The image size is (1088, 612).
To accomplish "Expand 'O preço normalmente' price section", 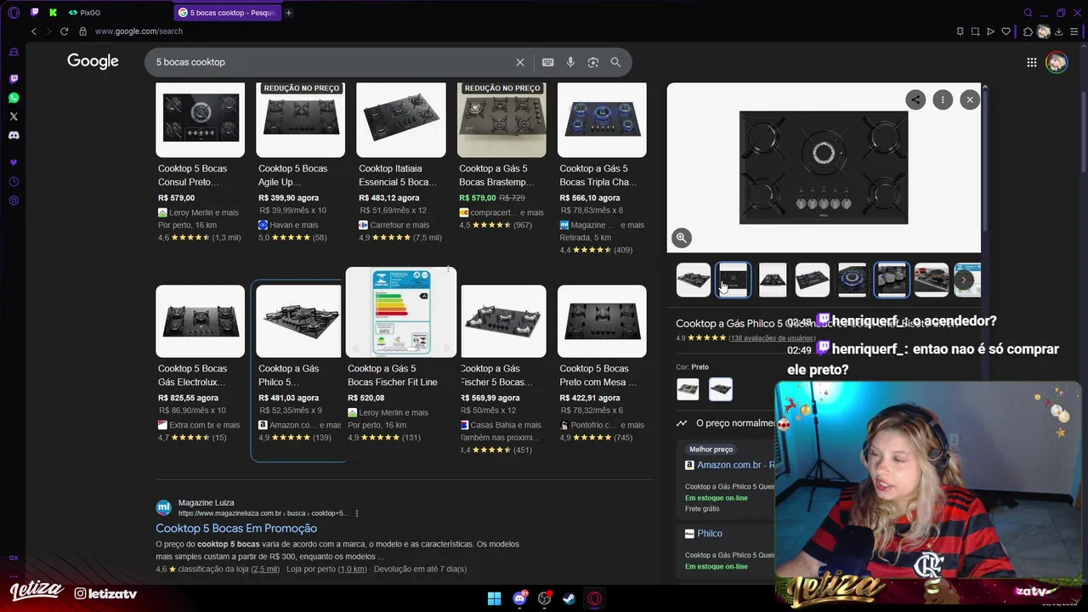I will (x=725, y=422).
